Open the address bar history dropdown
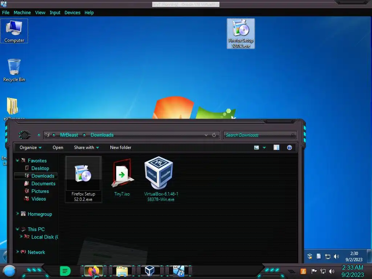The height and width of the screenshot is (279, 372). (206, 135)
